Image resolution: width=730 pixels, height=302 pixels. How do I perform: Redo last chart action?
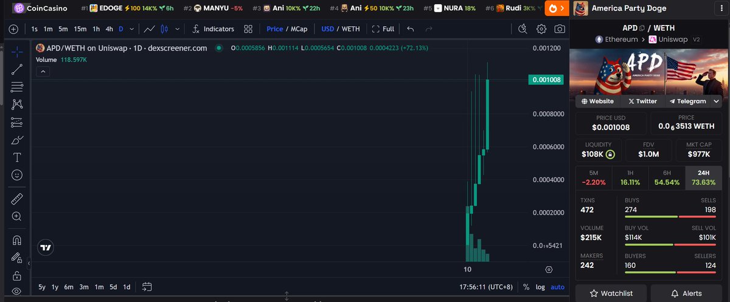pyautogui.click(x=429, y=29)
